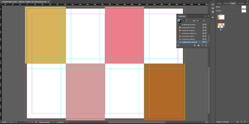This screenshot has width=249, height=124.
Task: Click Edit page size icon in Pages footer
Action: point(237,122)
